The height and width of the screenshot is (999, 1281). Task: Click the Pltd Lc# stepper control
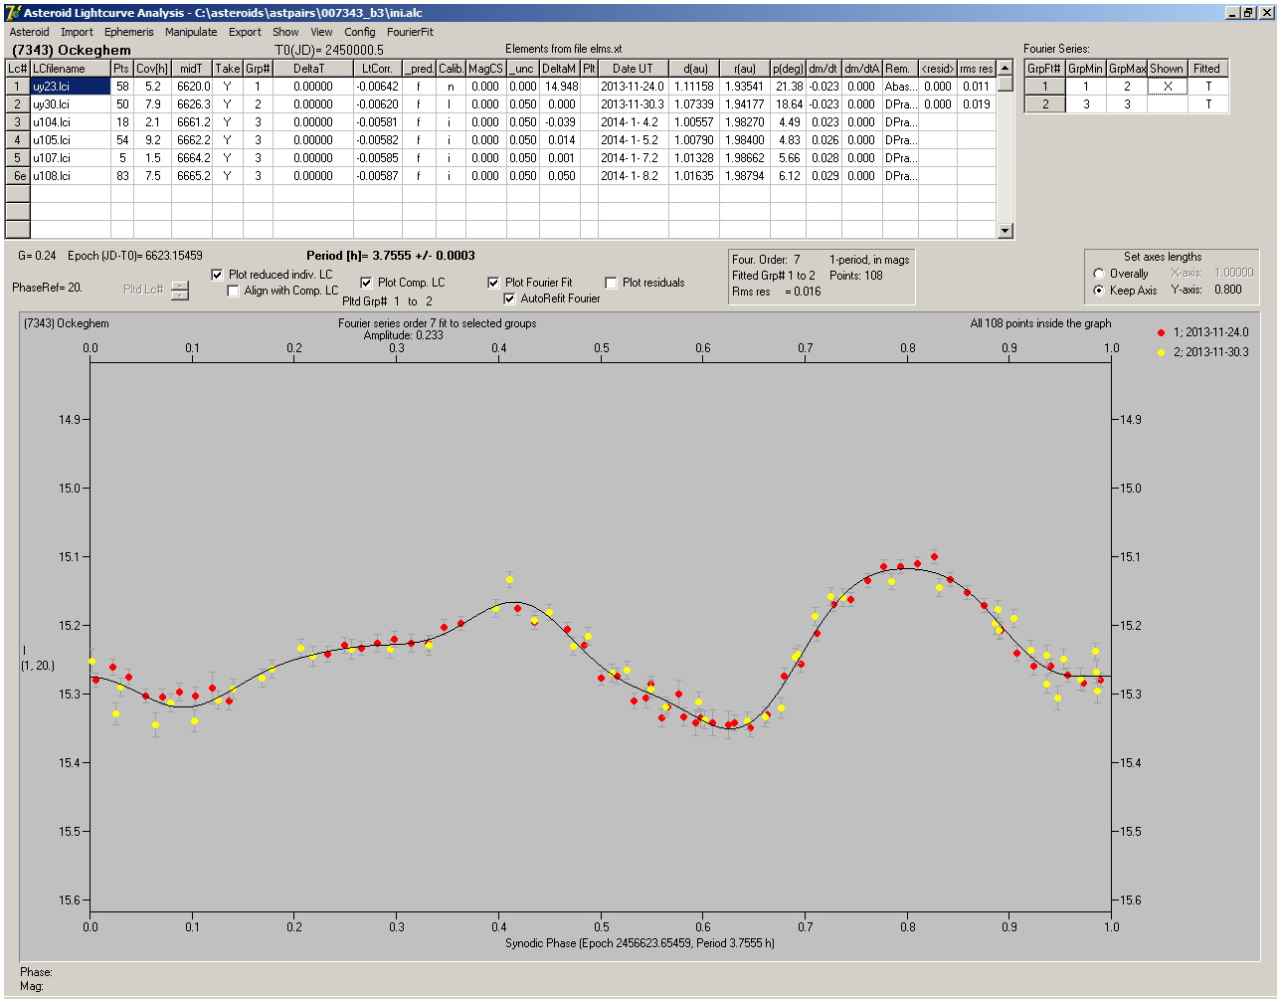pos(179,290)
